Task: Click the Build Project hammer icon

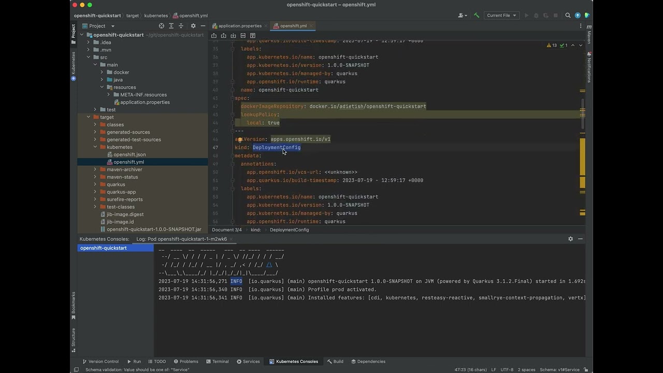Action: (x=477, y=16)
